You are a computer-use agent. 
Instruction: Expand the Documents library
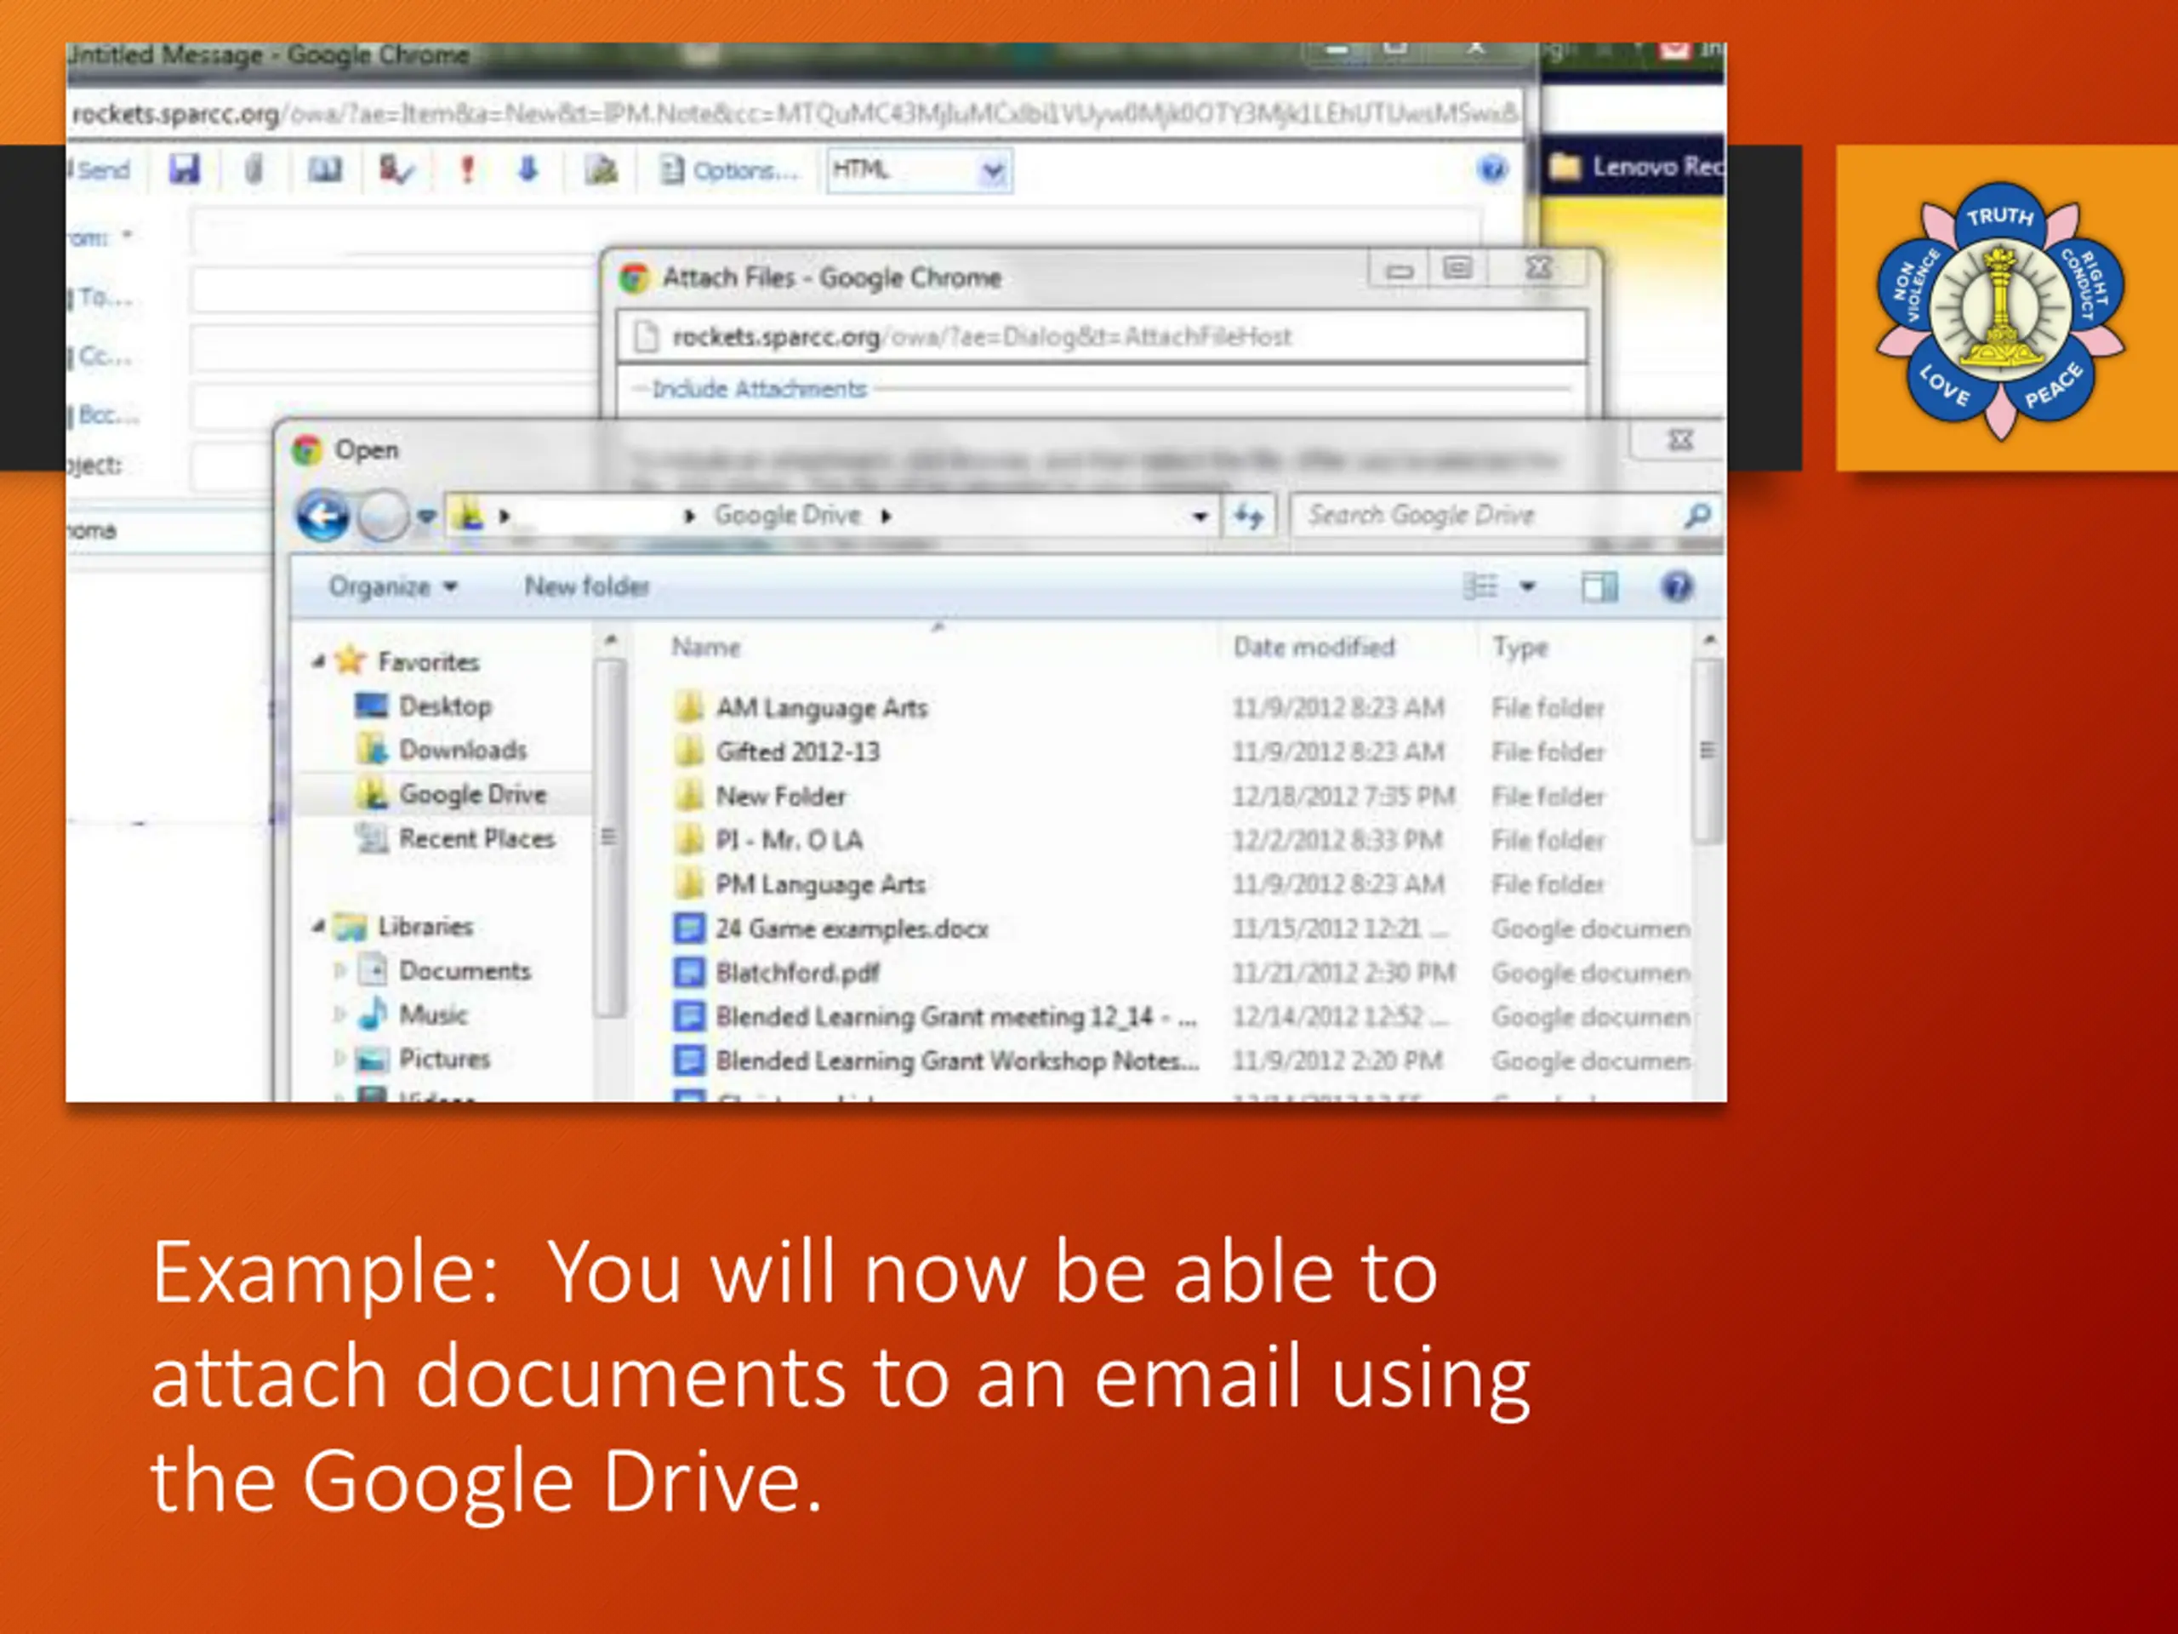[x=340, y=970]
